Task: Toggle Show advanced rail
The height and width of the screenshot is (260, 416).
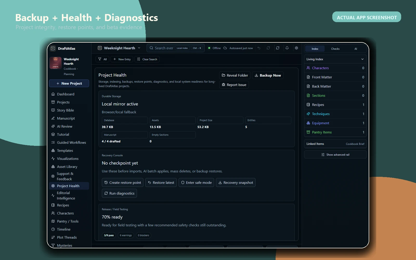Action: pyautogui.click(x=335, y=155)
